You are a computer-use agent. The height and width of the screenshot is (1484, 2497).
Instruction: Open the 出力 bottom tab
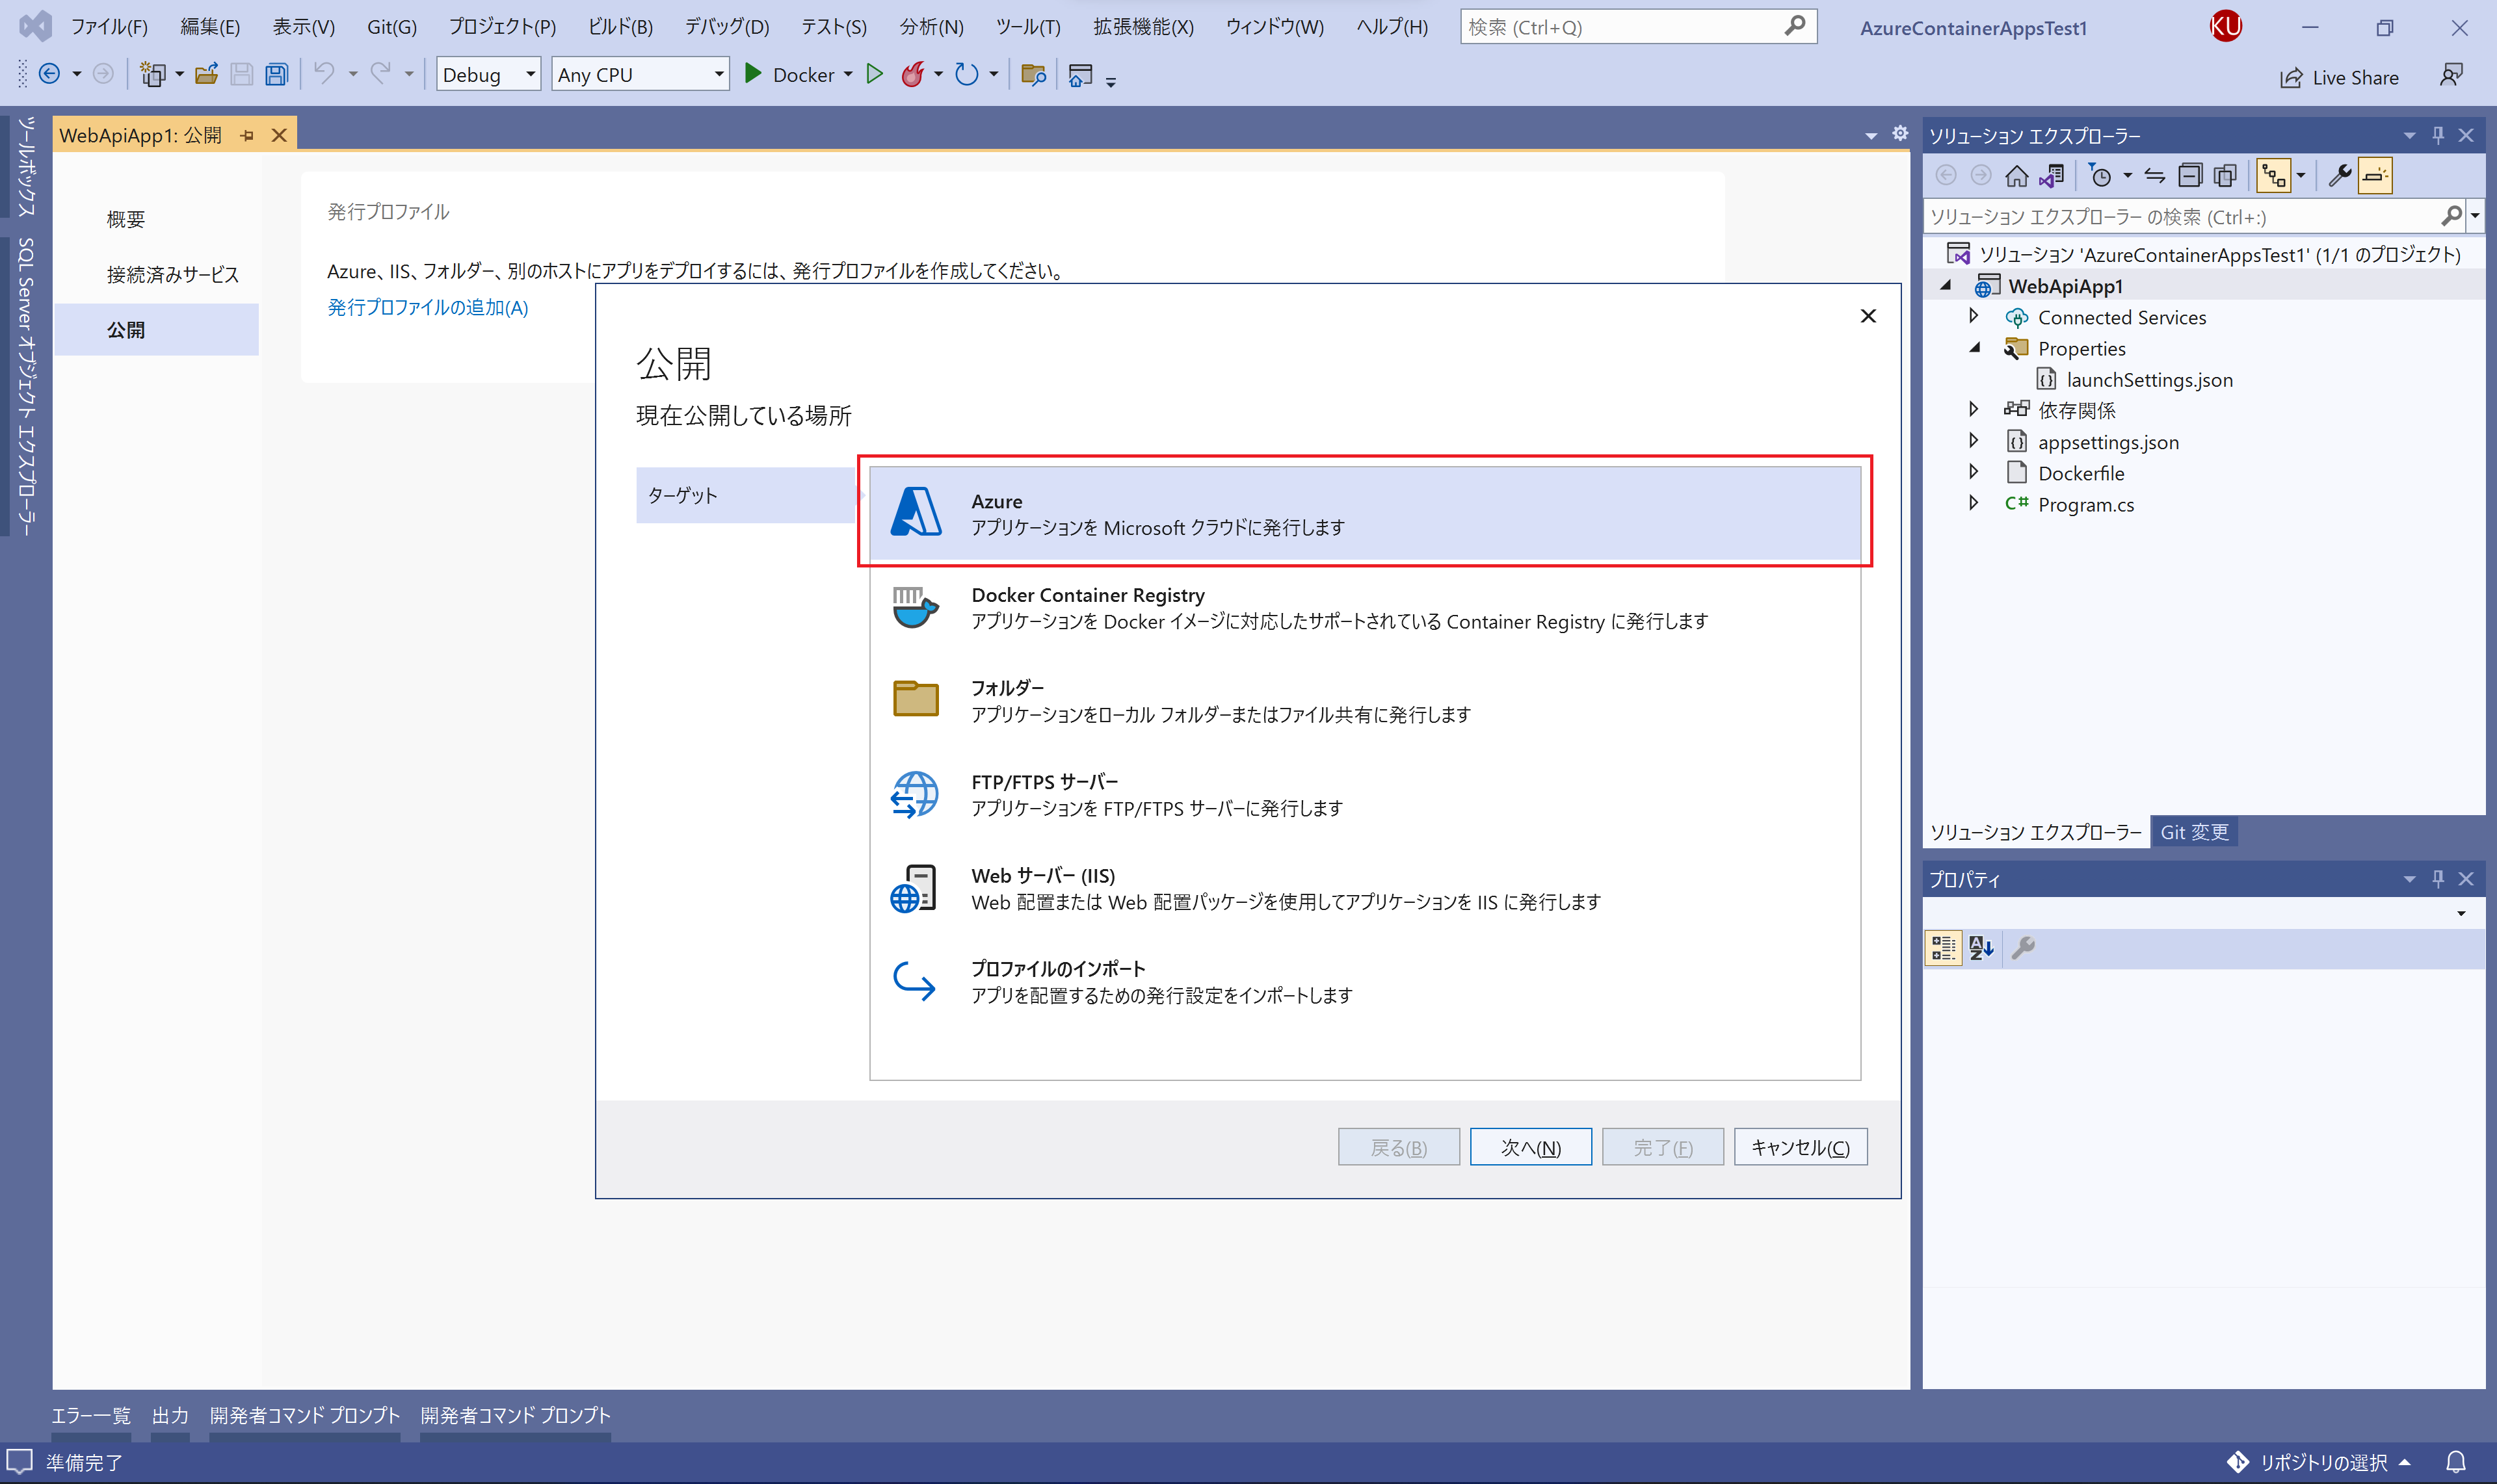(170, 1415)
